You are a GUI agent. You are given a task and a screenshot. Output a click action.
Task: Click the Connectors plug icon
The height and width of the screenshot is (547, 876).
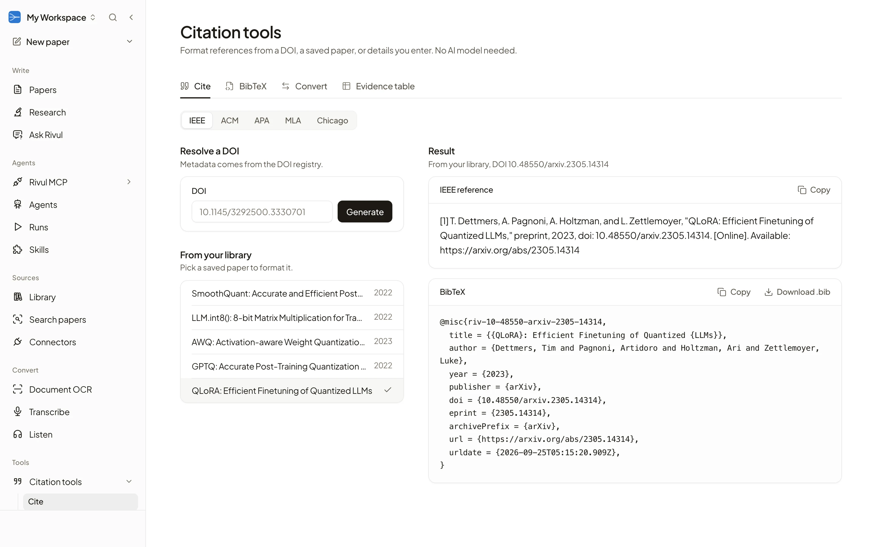(x=18, y=342)
